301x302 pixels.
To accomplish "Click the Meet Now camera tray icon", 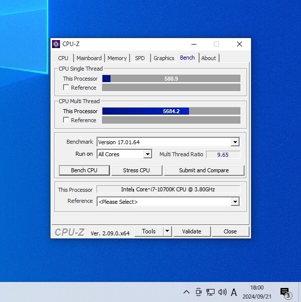I will (x=198, y=292).
